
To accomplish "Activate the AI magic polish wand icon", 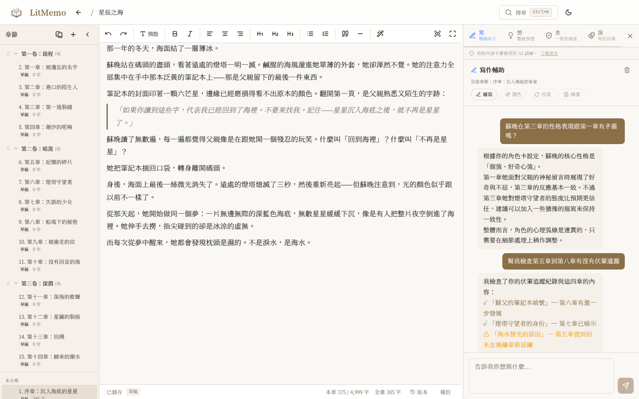I will point(380,34).
